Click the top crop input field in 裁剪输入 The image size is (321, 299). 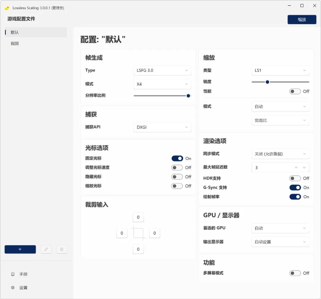click(138, 217)
